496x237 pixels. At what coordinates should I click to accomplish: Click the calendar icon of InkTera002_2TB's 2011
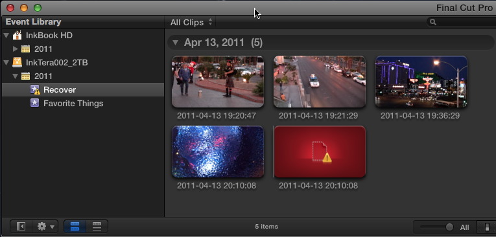pyautogui.click(x=26, y=76)
